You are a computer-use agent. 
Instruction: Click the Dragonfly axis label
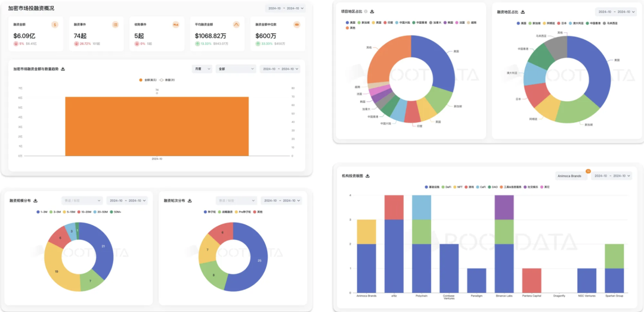tap(559, 295)
